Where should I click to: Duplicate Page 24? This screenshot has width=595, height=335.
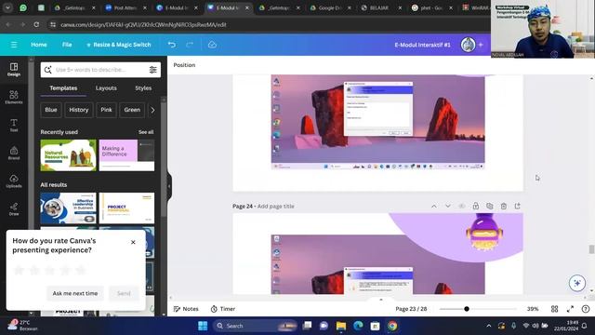click(x=490, y=207)
